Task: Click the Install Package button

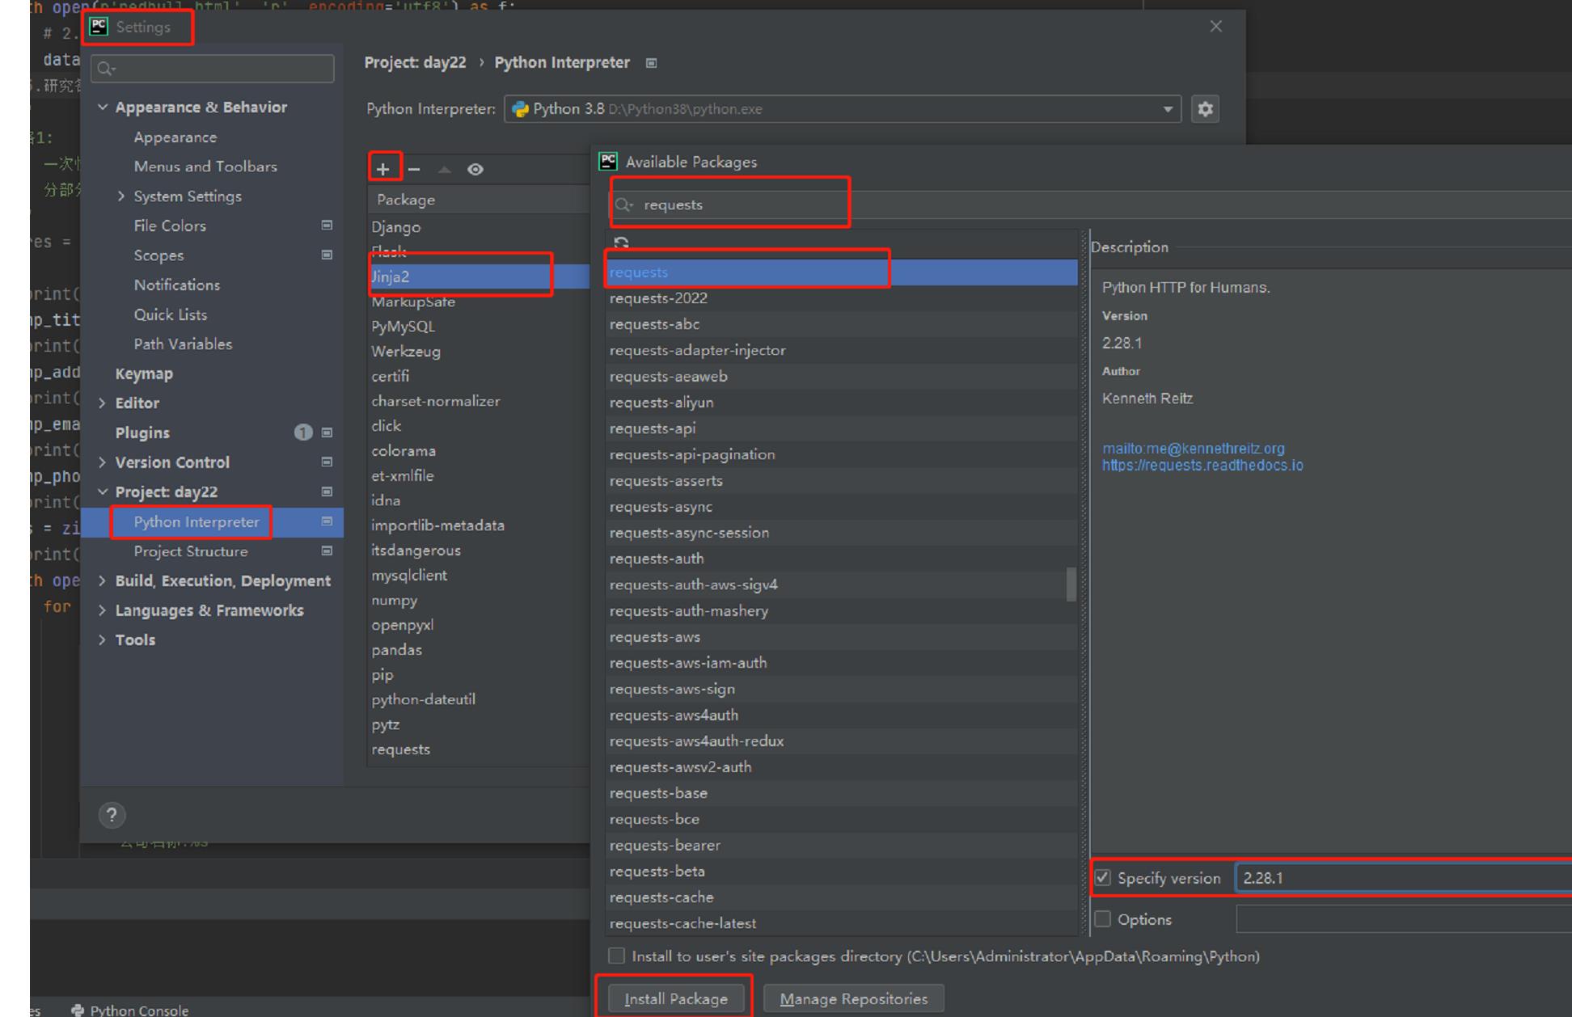Action: tap(675, 998)
